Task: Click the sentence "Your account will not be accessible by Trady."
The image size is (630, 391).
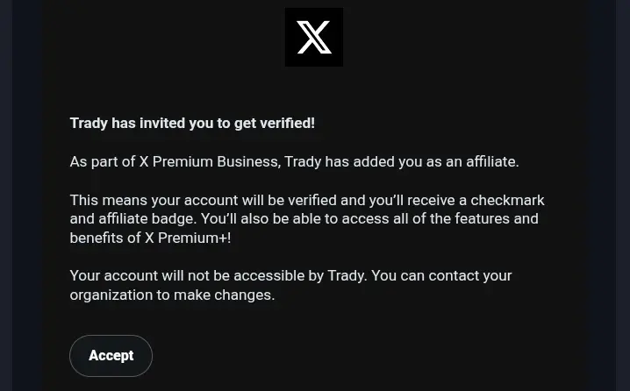Action: pos(218,276)
